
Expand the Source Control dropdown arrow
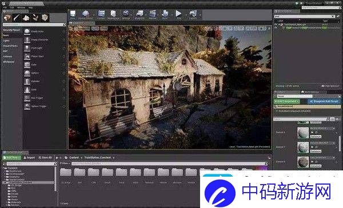(x=93, y=15)
